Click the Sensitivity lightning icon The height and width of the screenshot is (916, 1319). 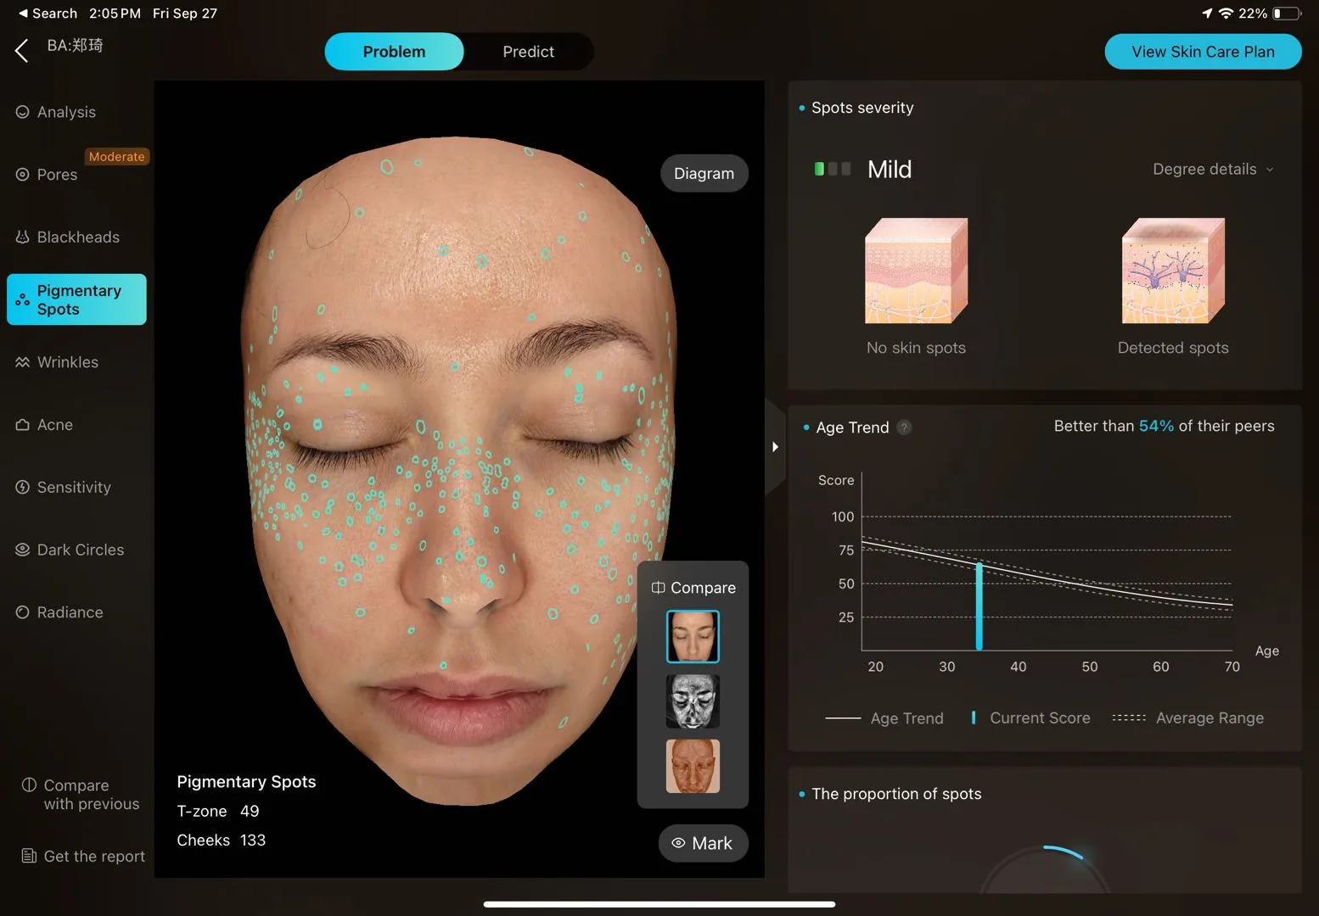[x=23, y=488]
